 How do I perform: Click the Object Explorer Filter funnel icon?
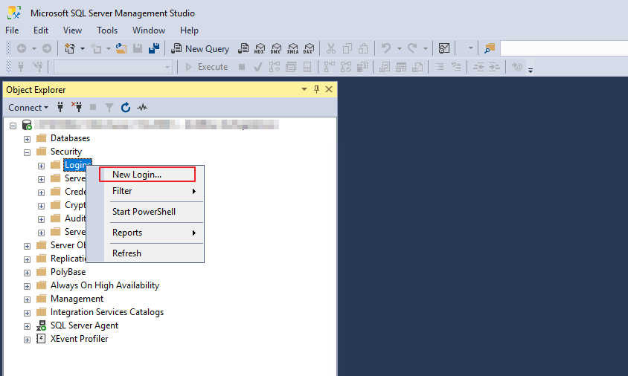109,107
